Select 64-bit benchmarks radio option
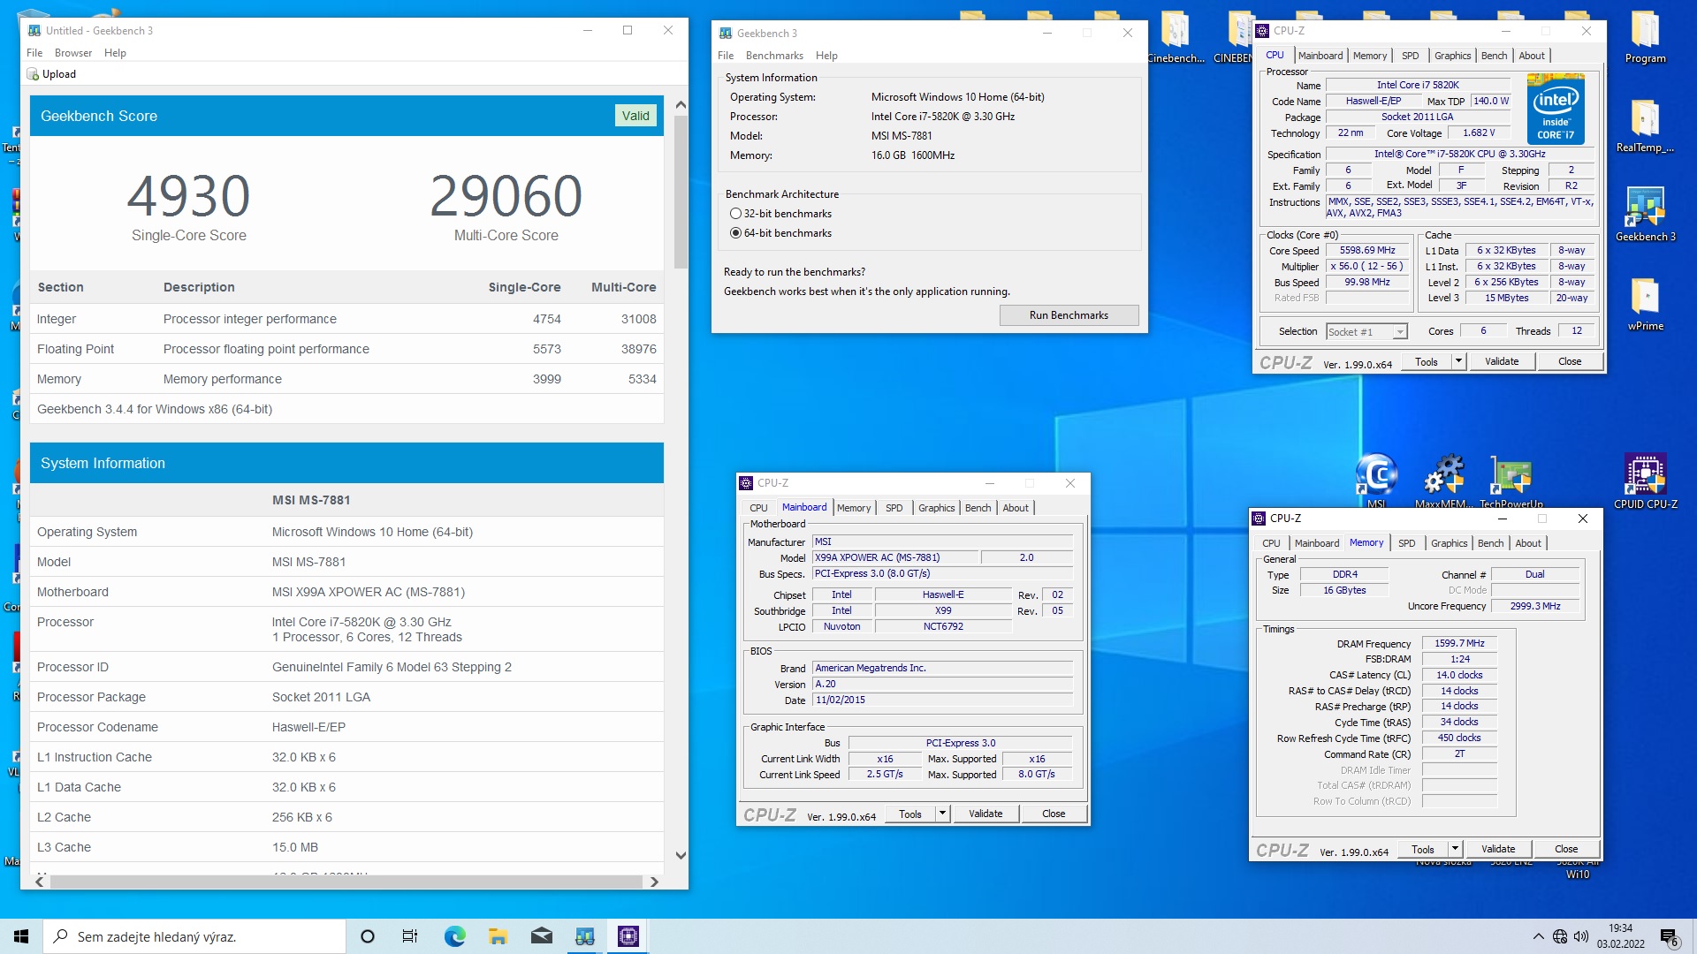Image resolution: width=1697 pixels, height=954 pixels. tap(735, 233)
